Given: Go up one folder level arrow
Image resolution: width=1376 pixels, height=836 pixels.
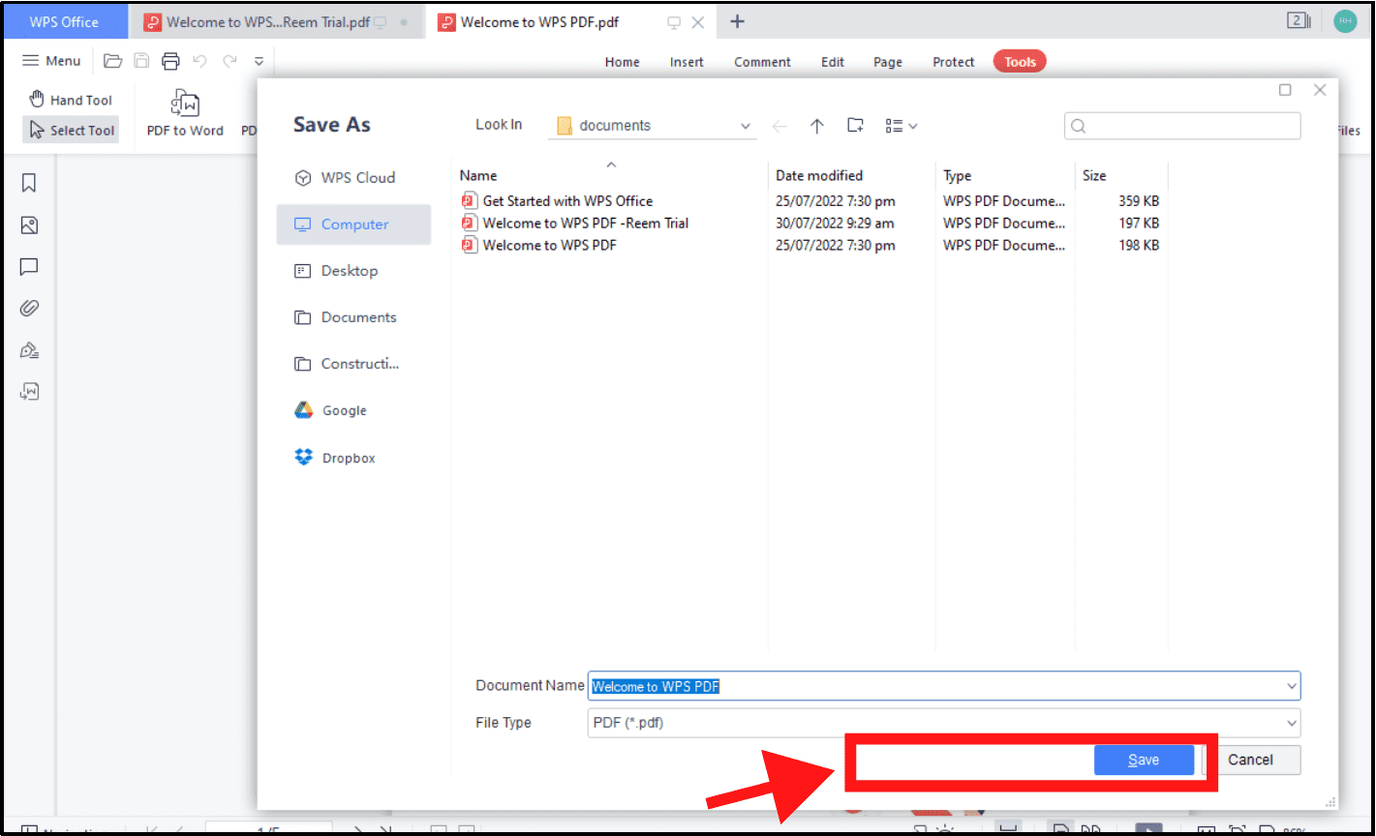Looking at the screenshot, I should (817, 126).
